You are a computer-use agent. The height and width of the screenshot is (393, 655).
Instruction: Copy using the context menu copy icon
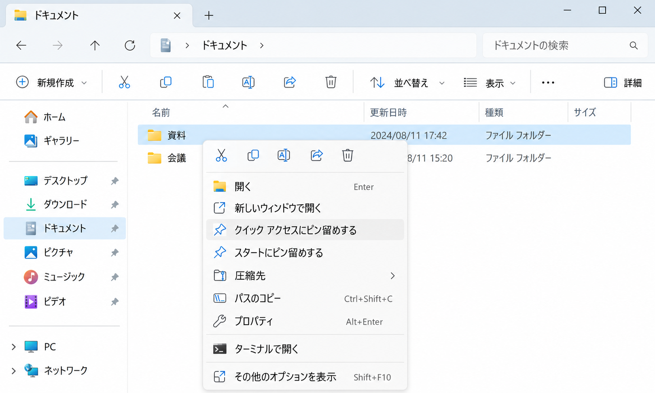[x=253, y=155]
